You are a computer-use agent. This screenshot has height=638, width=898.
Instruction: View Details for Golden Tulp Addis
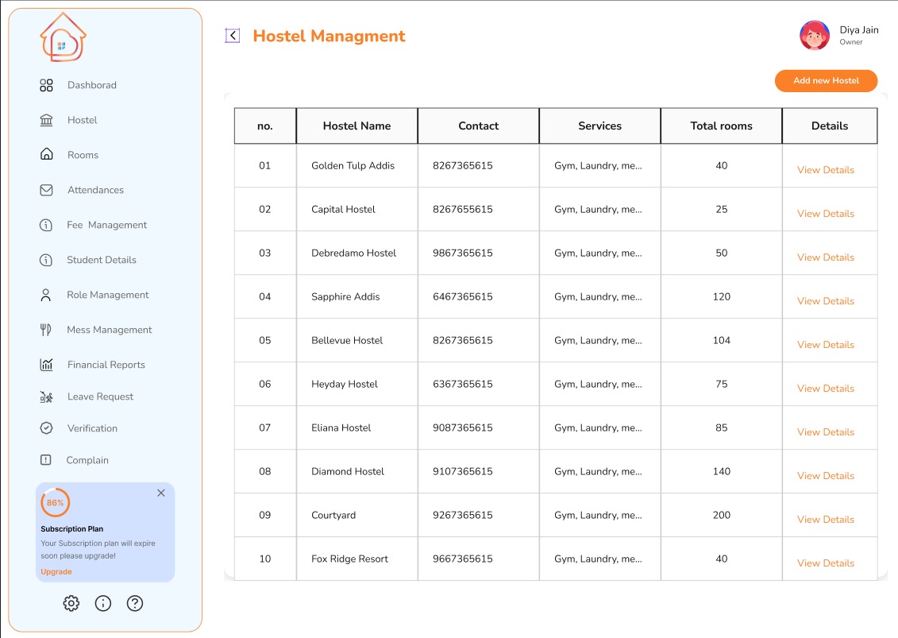coord(826,170)
